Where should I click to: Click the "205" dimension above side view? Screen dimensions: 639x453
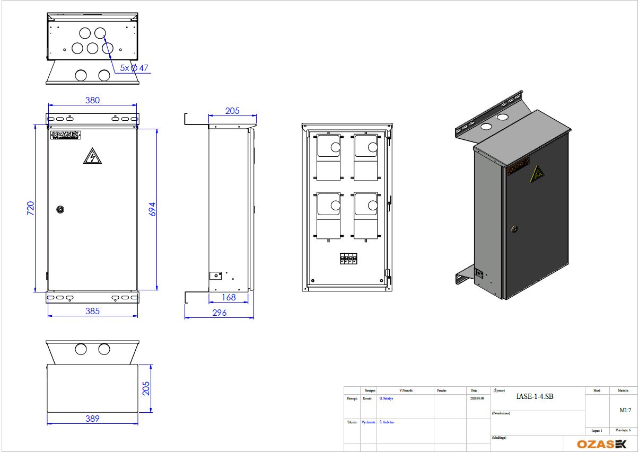[232, 111]
